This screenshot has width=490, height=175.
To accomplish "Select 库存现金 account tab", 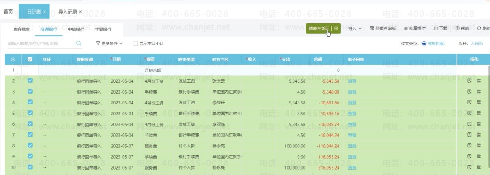I will tap(22, 29).
